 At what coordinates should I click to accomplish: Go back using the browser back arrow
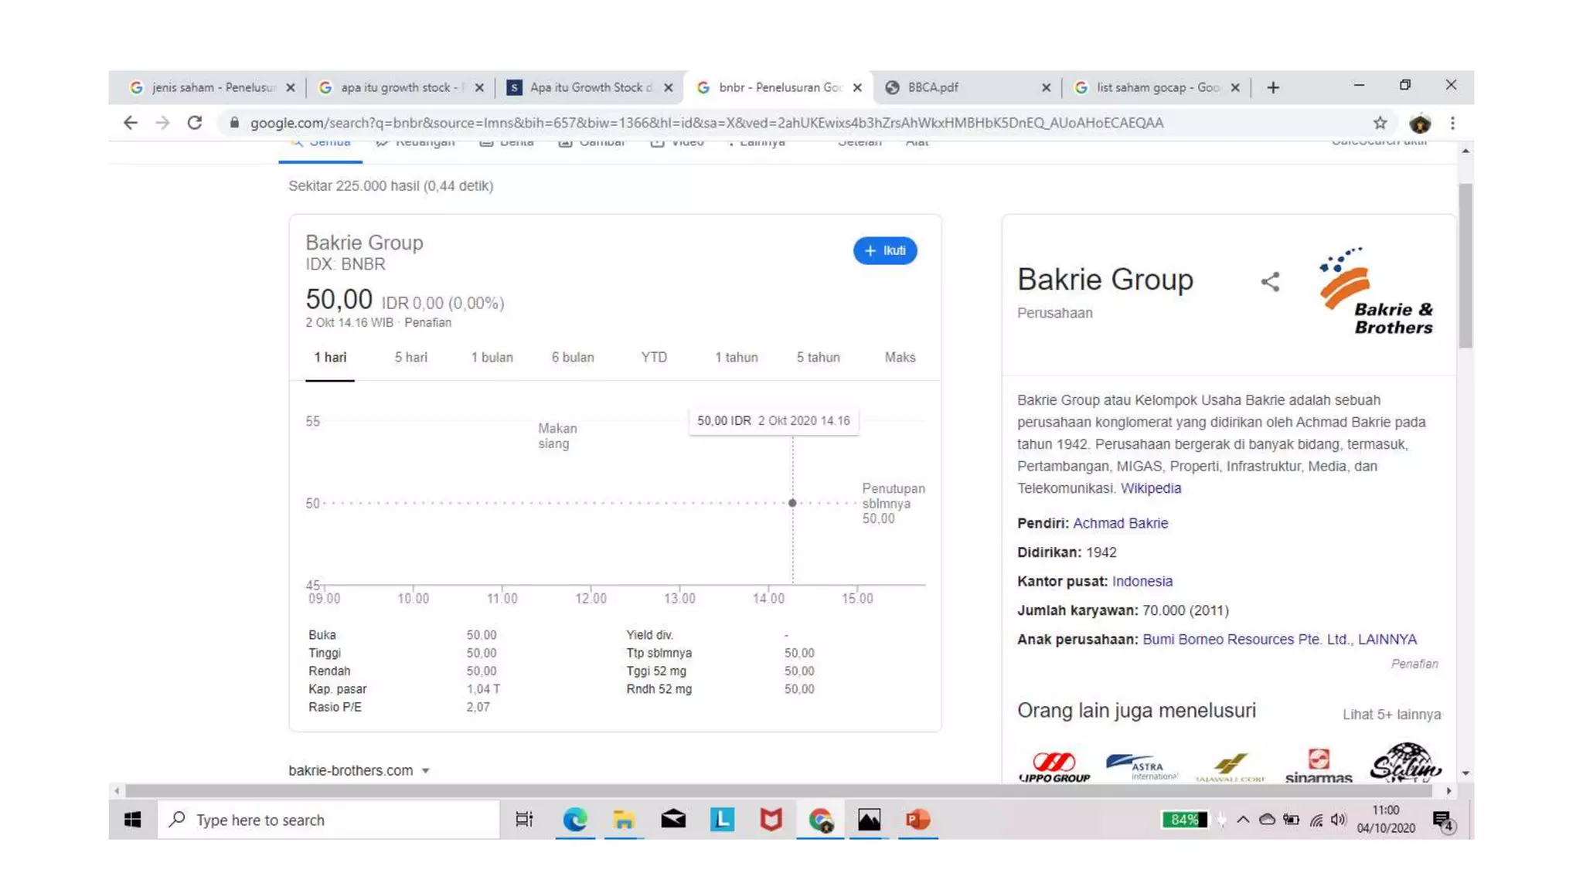[131, 123]
